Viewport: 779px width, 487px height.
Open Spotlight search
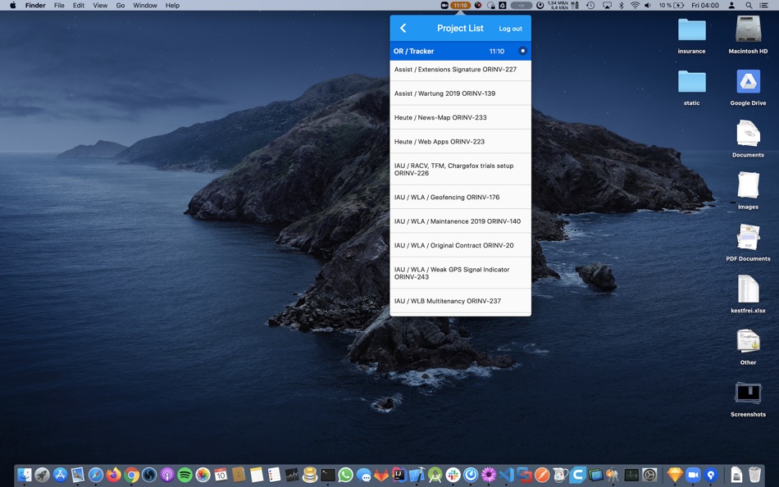pos(748,6)
